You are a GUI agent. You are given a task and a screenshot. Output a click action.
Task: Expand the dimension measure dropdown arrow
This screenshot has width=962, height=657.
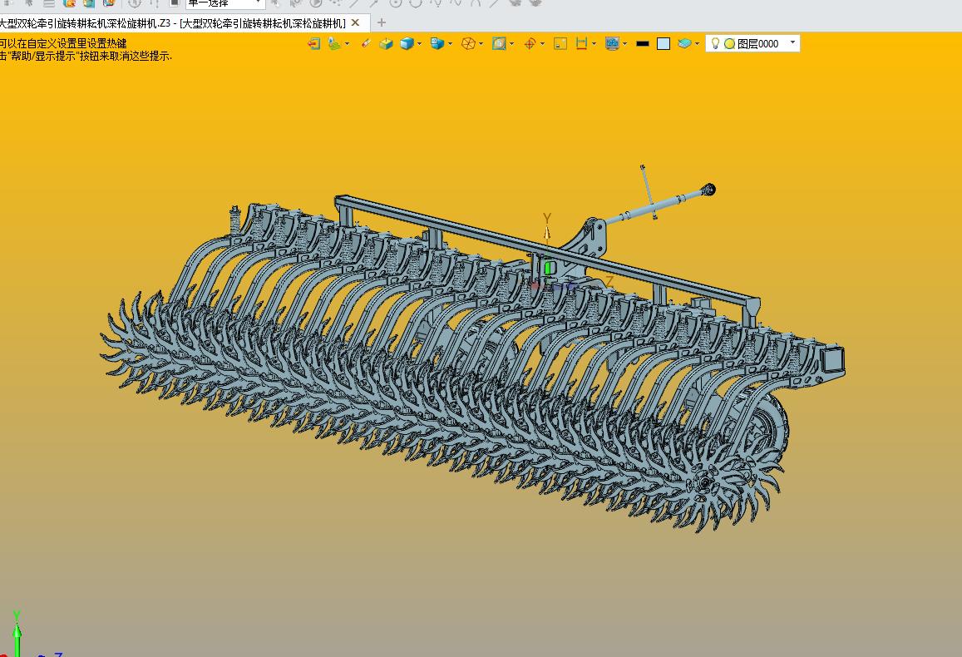(594, 43)
